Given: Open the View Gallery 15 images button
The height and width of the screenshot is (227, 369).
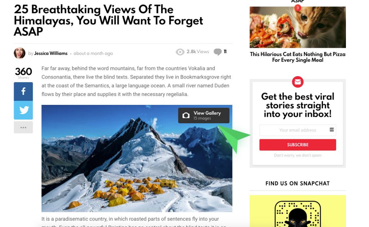Looking at the screenshot, I should (204, 115).
